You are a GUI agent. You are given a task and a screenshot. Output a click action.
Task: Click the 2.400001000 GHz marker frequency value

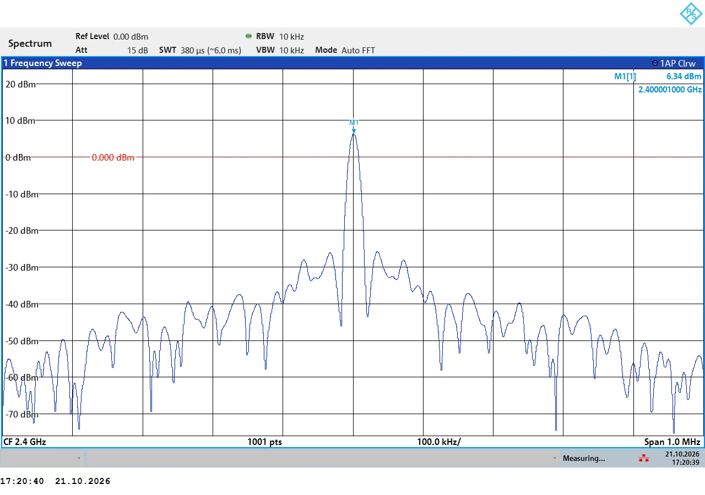click(670, 89)
